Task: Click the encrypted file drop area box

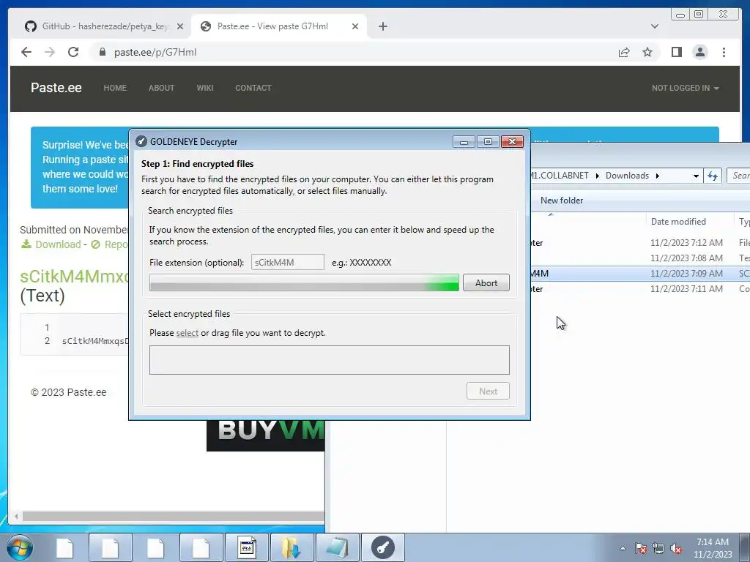Action: (329, 360)
